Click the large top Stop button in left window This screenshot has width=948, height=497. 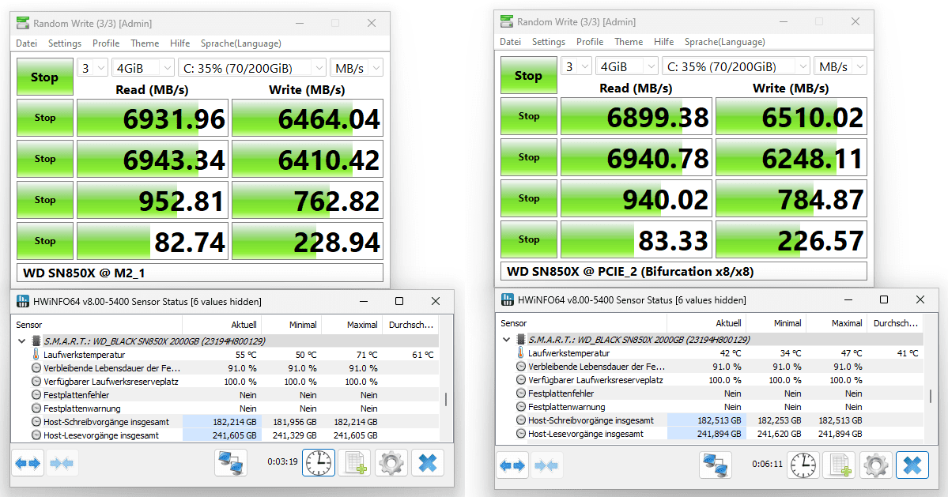click(45, 77)
